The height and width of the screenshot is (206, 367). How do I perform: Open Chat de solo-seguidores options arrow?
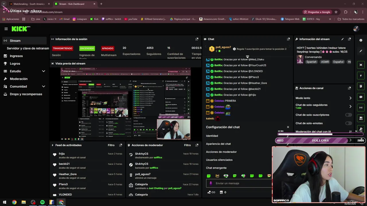(350, 106)
